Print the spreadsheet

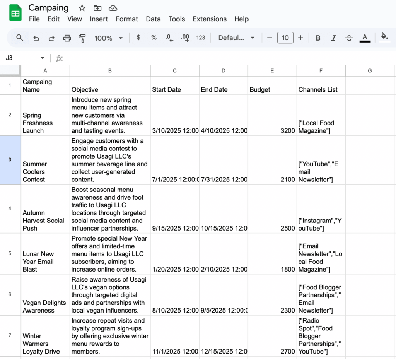[x=67, y=38]
